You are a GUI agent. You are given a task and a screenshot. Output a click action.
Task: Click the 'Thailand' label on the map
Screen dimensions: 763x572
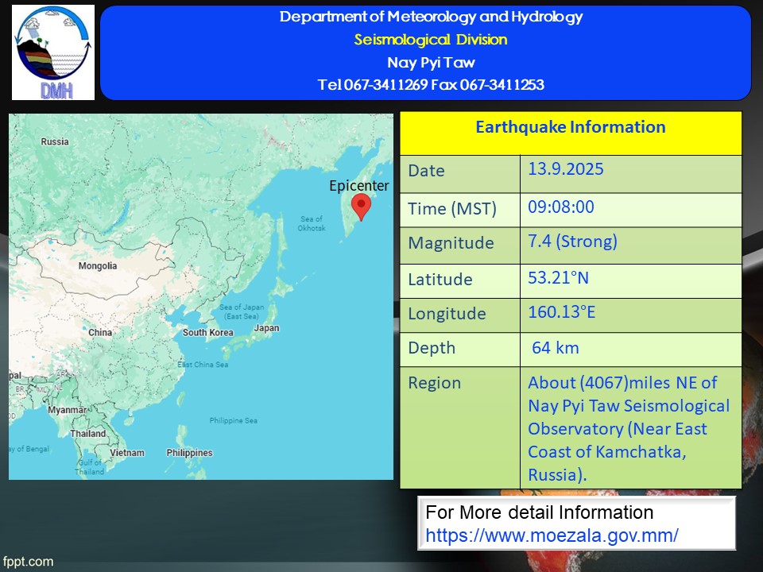87,434
